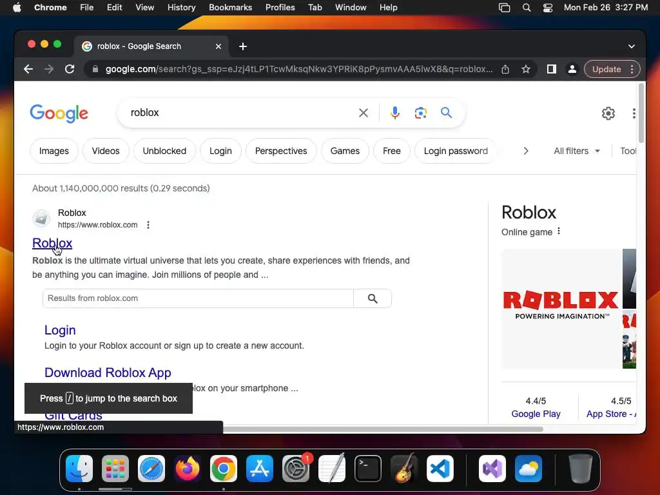The height and width of the screenshot is (495, 660).
Task: Click the Update button in Chrome
Action: click(x=607, y=69)
